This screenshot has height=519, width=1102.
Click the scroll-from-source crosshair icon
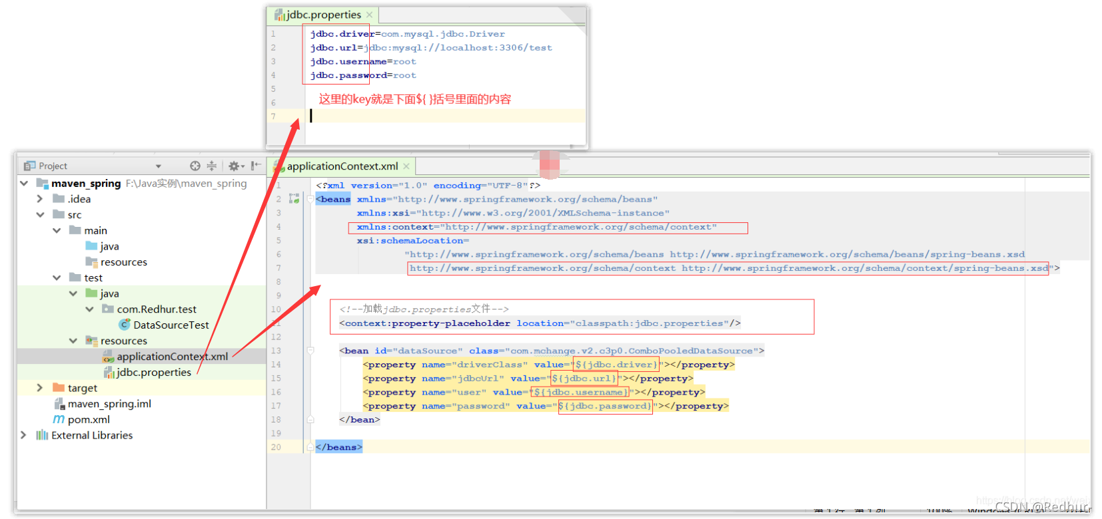195,166
